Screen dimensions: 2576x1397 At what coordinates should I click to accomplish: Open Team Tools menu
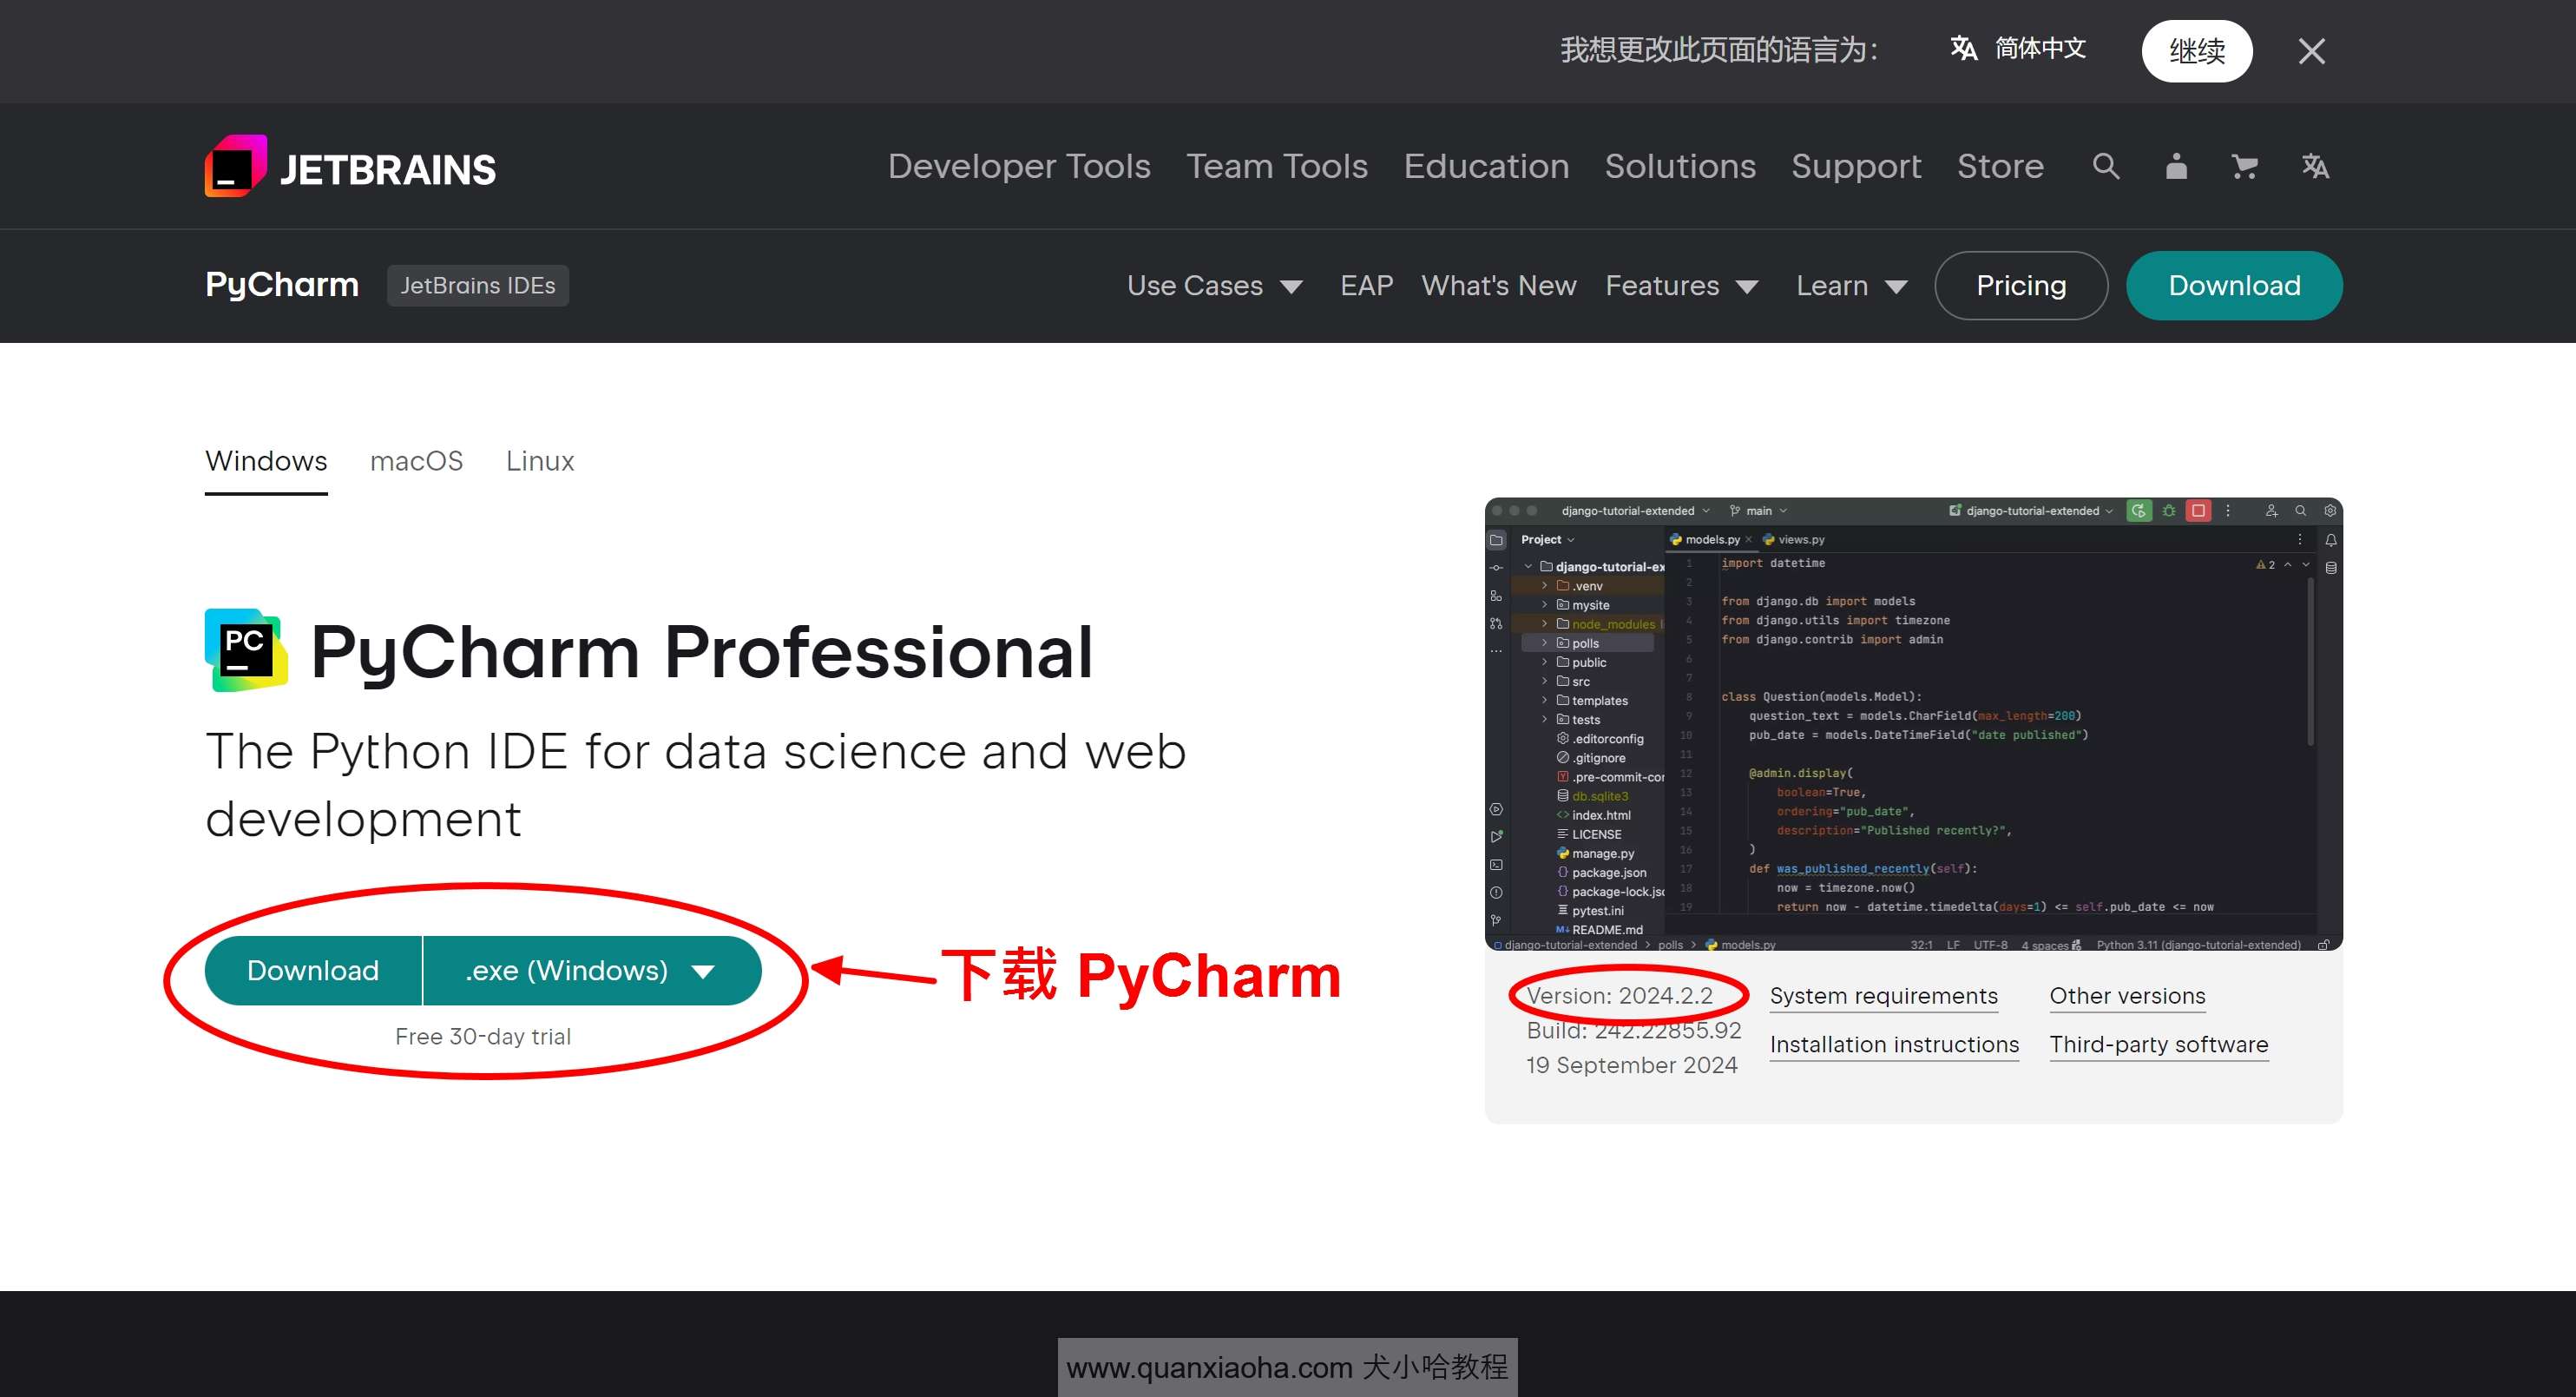tap(1277, 166)
